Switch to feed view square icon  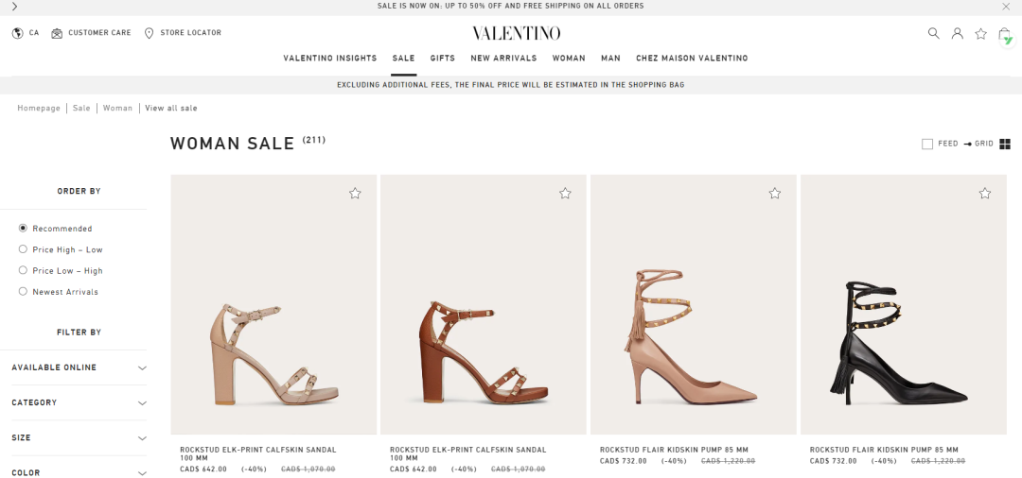927,144
